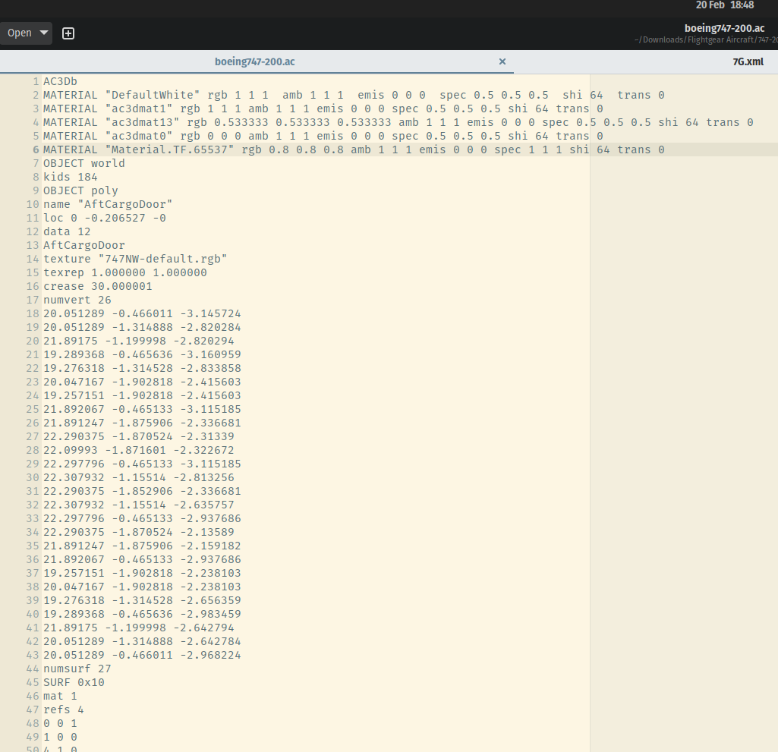Click the "ac3dmat0" material name

point(138,136)
